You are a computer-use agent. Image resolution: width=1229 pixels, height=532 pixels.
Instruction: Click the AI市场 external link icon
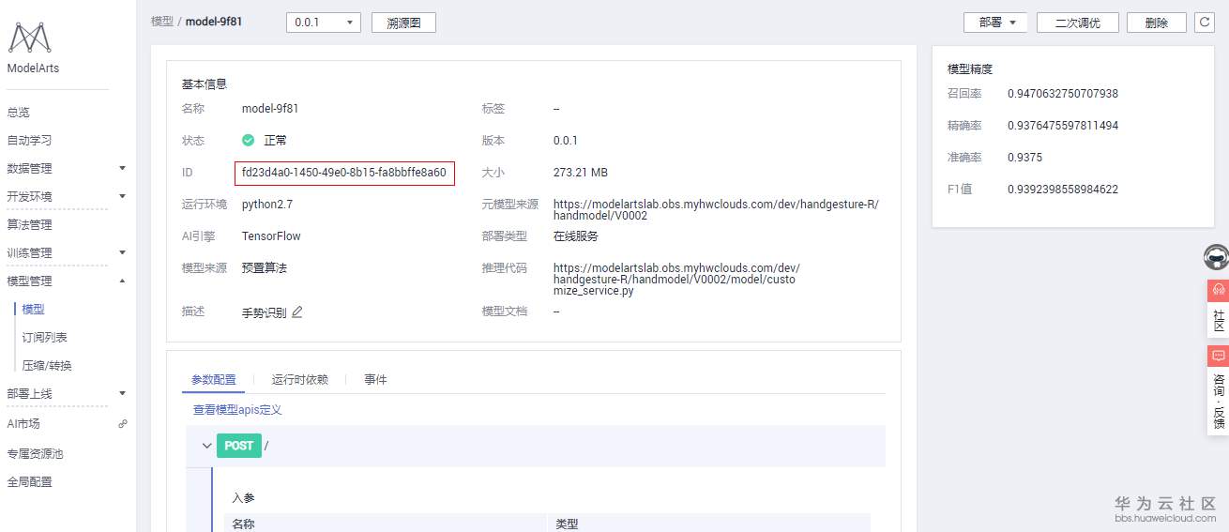tap(122, 424)
